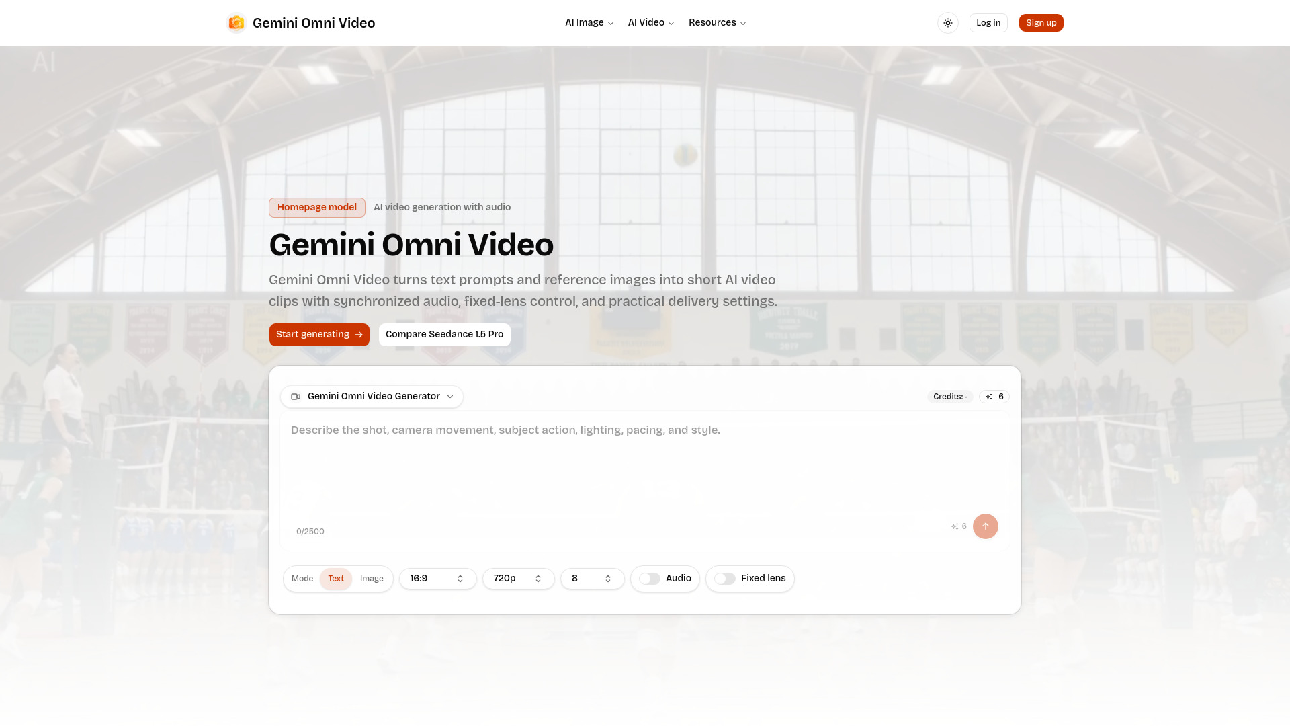
Task: Open the AI Image menu
Action: [x=589, y=23]
